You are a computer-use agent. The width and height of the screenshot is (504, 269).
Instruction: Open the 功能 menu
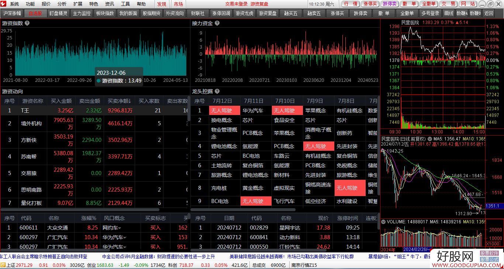pyautogui.click(x=30, y=4)
